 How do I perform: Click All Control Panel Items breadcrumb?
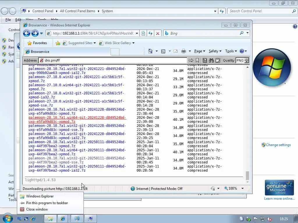[x=77, y=11]
